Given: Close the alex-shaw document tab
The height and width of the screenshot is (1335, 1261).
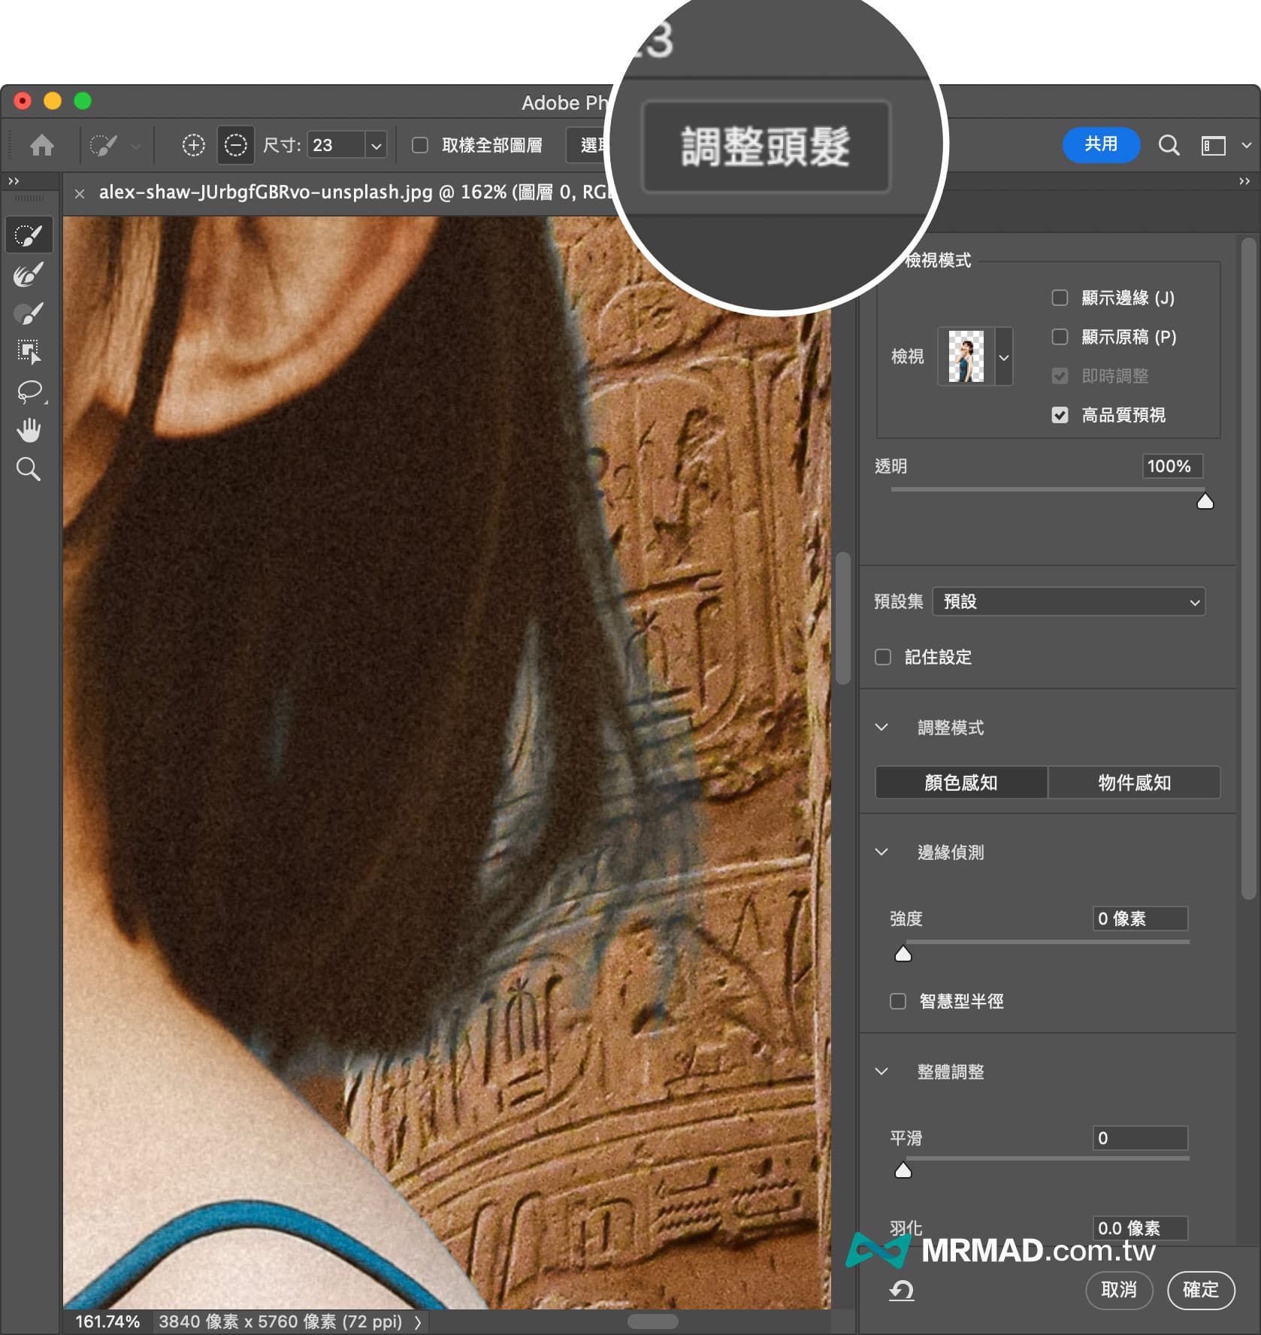Looking at the screenshot, I should 80,193.
